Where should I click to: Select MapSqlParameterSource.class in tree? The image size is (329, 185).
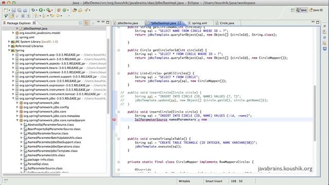click(48, 134)
